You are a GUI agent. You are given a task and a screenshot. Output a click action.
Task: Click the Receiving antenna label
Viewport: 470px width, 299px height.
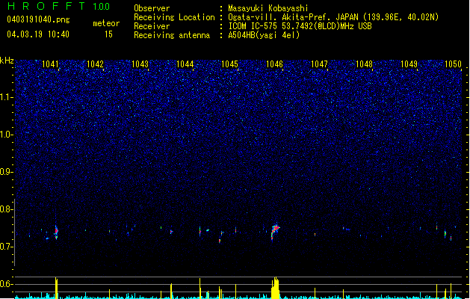coord(172,35)
